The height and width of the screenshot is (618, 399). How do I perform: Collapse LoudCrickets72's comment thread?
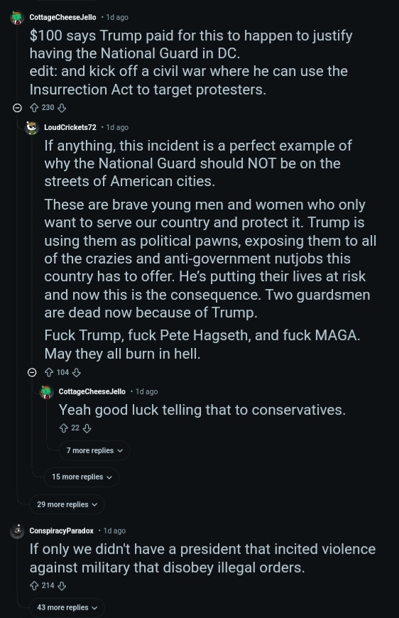32,372
